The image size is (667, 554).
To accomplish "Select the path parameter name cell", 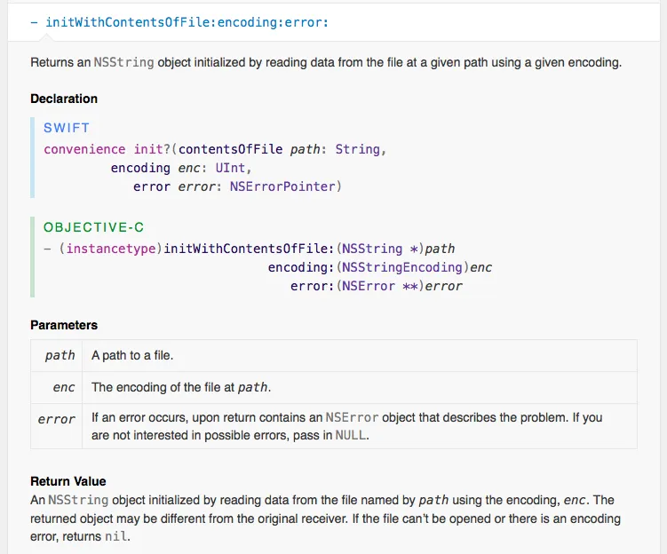I will coord(60,355).
